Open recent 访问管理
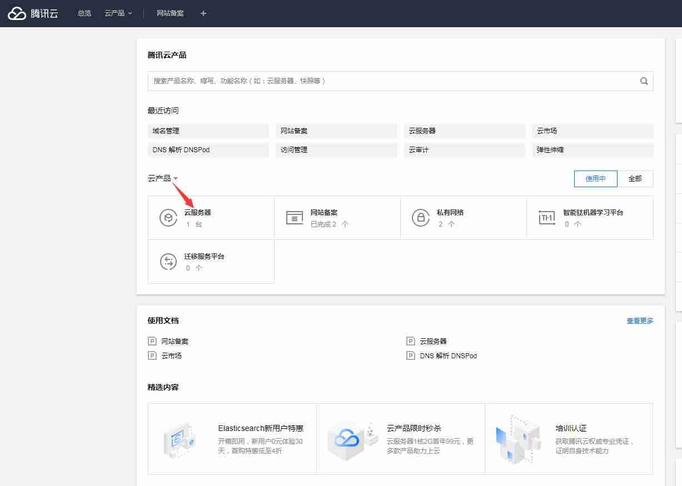This screenshot has width=682, height=486. click(336, 150)
